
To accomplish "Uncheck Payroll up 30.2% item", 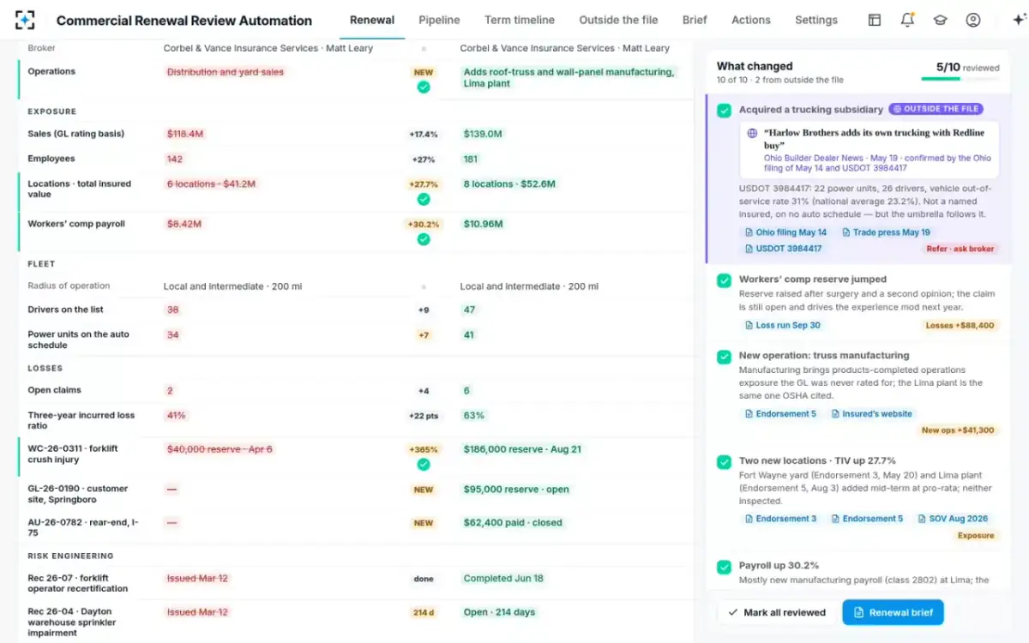I will [x=724, y=566].
